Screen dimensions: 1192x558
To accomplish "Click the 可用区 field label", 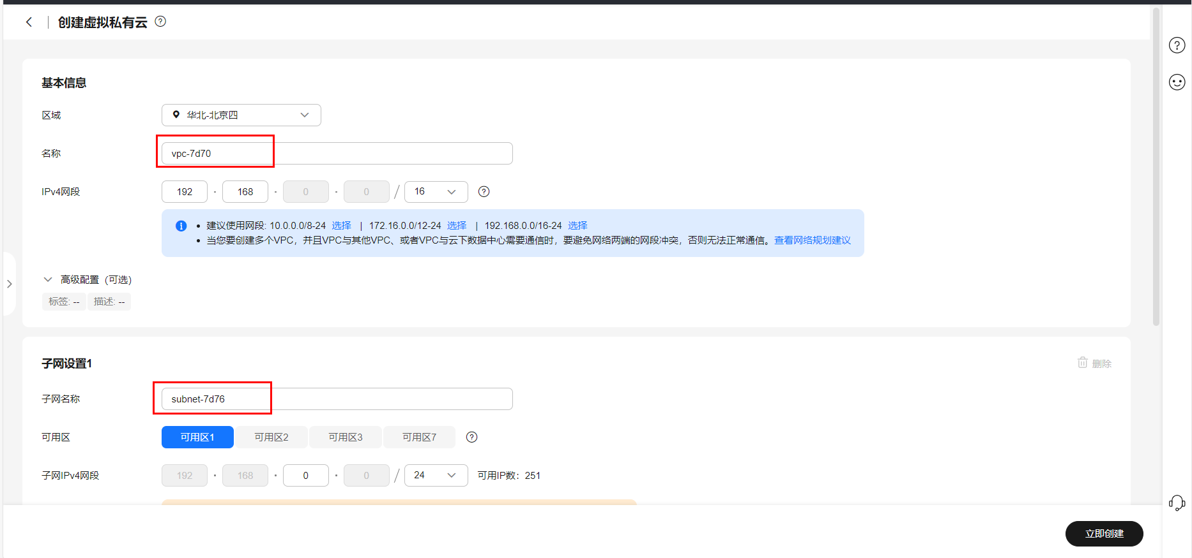I will 56,437.
